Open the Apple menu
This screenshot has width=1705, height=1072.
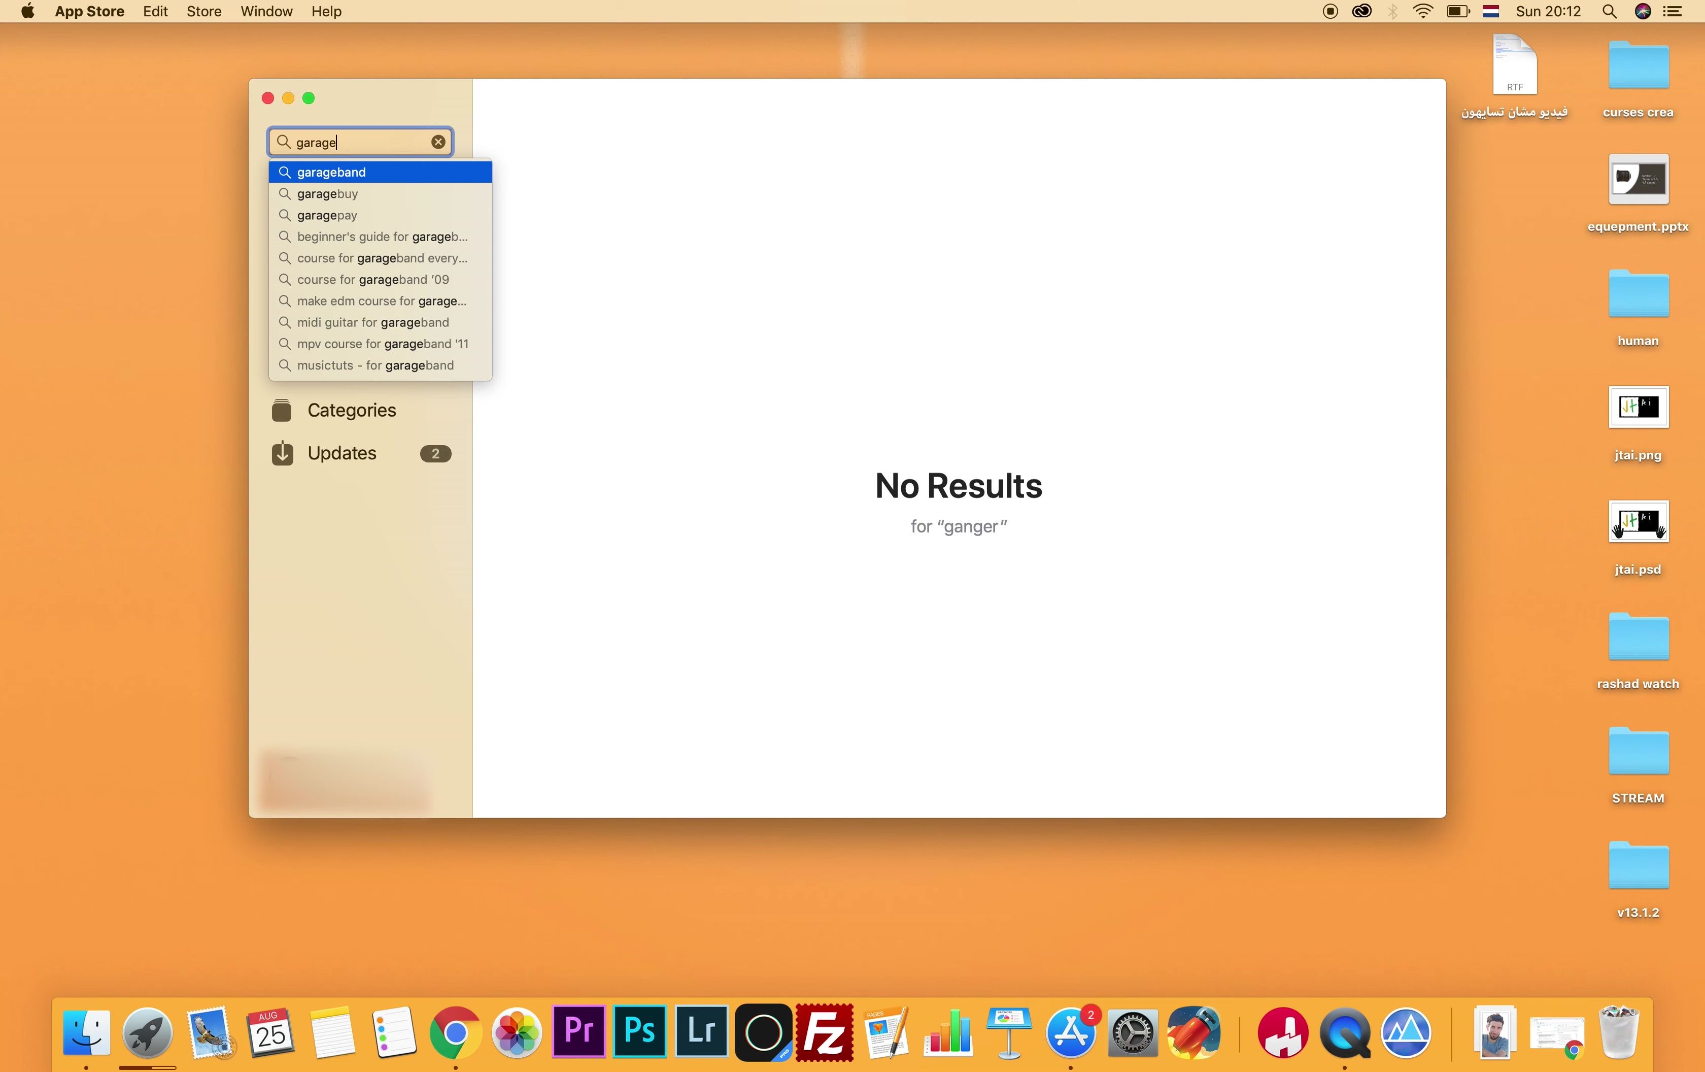click(x=27, y=11)
